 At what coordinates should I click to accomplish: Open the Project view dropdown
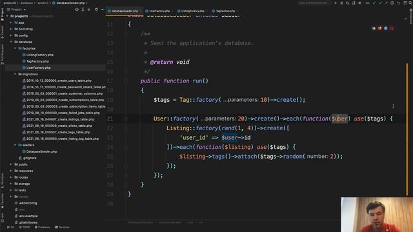pyautogui.click(x=16, y=10)
